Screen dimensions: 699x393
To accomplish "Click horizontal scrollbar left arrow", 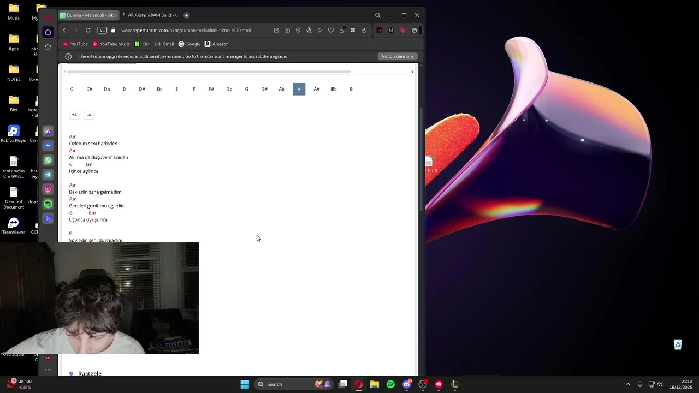I will click(x=64, y=72).
